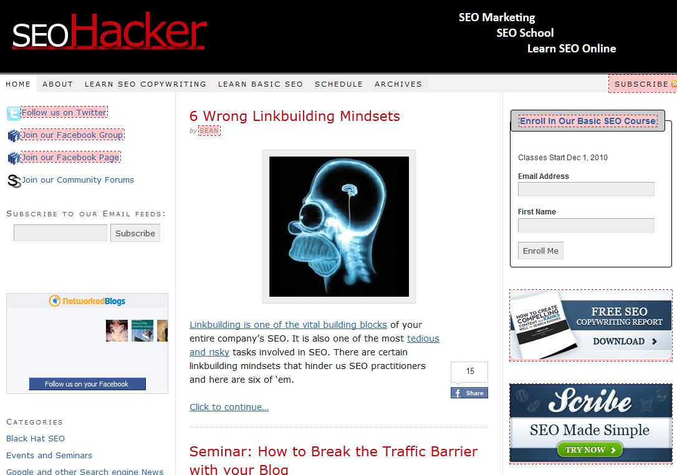677x475 pixels.
Task: Open the "Click to continue..." link
Action: [229, 407]
